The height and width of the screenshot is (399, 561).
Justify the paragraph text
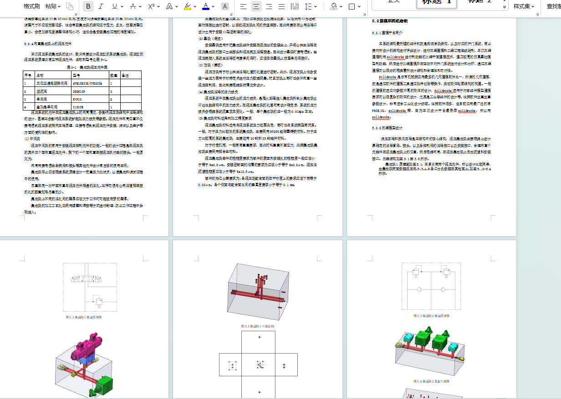point(281,6)
